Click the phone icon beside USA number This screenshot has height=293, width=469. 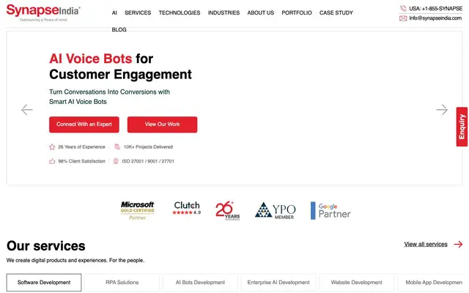403,8
